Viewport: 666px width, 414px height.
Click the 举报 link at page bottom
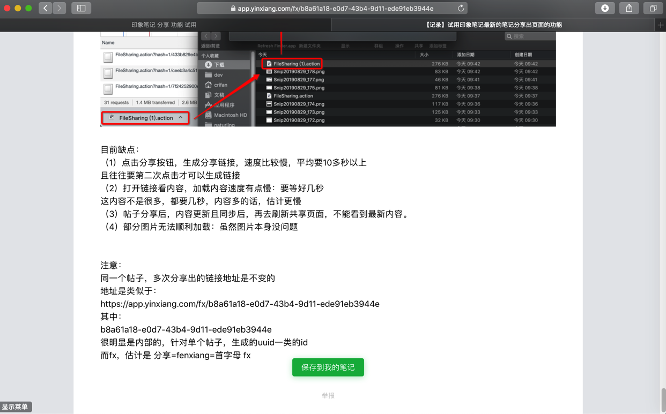point(328,395)
